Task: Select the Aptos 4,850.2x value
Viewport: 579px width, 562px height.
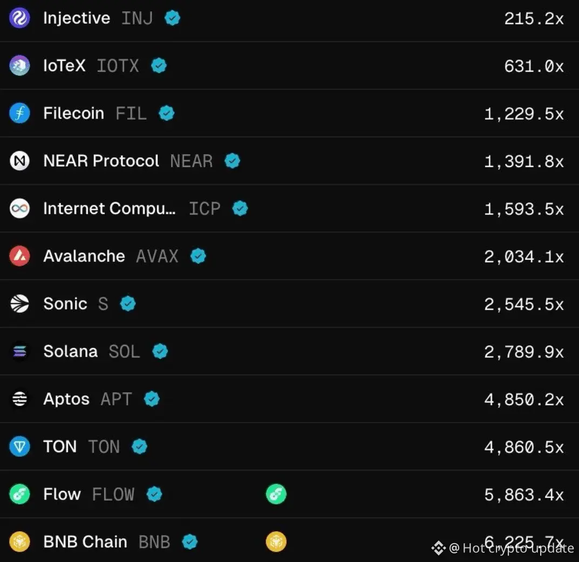Action: click(523, 399)
